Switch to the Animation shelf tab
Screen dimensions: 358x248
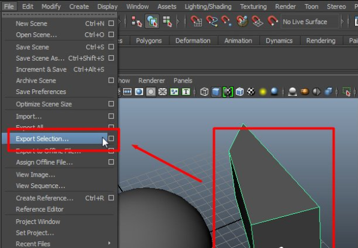point(238,41)
